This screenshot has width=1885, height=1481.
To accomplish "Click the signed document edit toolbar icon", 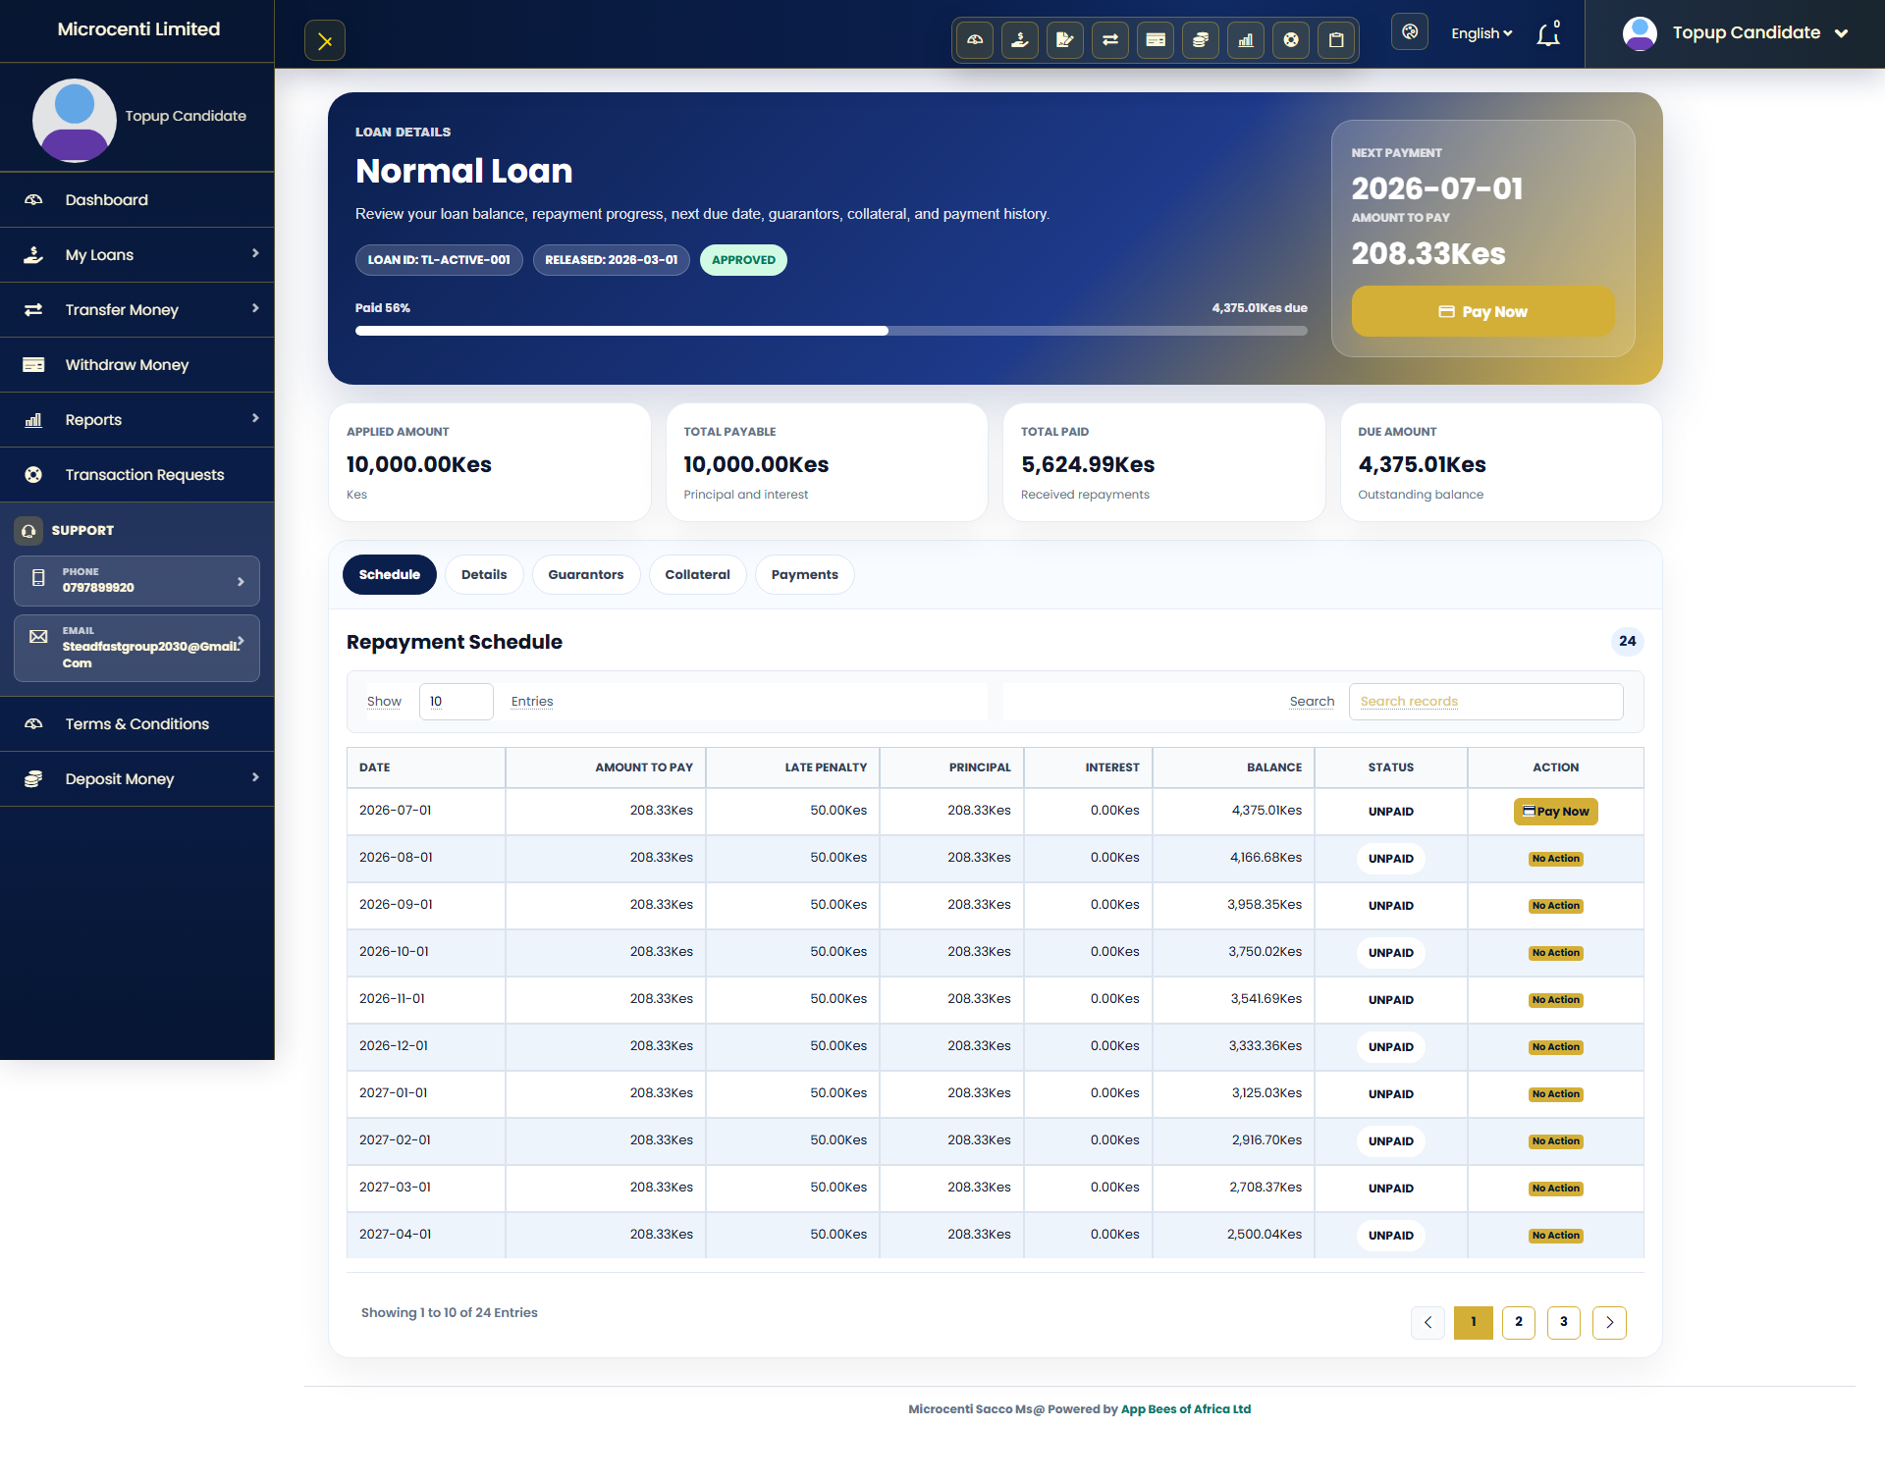I will click(1065, 40).
